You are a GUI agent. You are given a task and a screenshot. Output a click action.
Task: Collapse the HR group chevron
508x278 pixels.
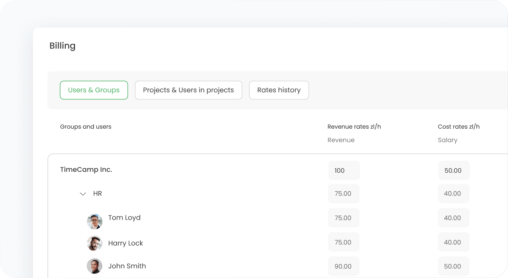point(83,194)
